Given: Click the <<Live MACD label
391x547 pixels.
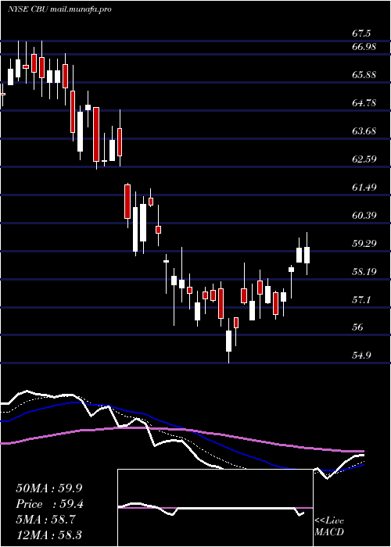Looking at the screenshot, I should (329, 526).
